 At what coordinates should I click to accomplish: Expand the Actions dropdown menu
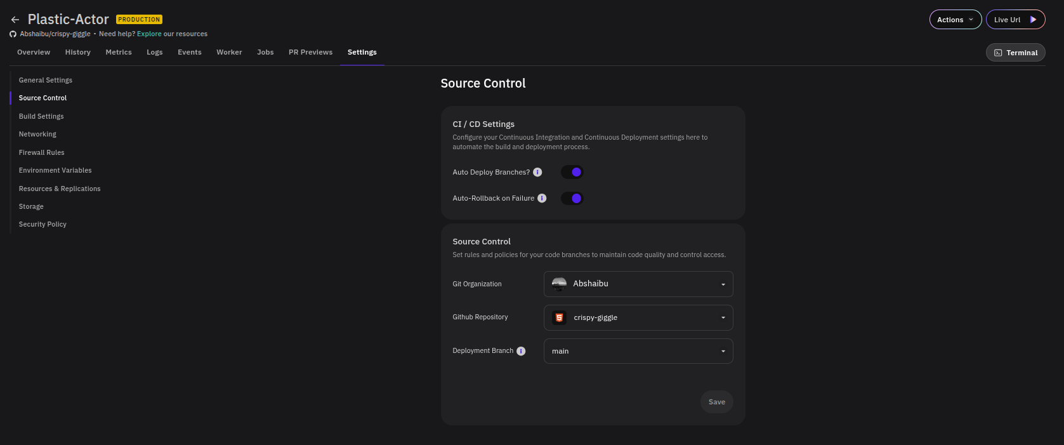click(x=956, y=20)
